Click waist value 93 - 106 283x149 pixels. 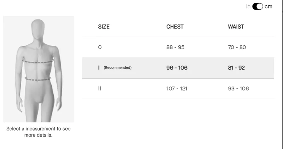coord(238,88)
